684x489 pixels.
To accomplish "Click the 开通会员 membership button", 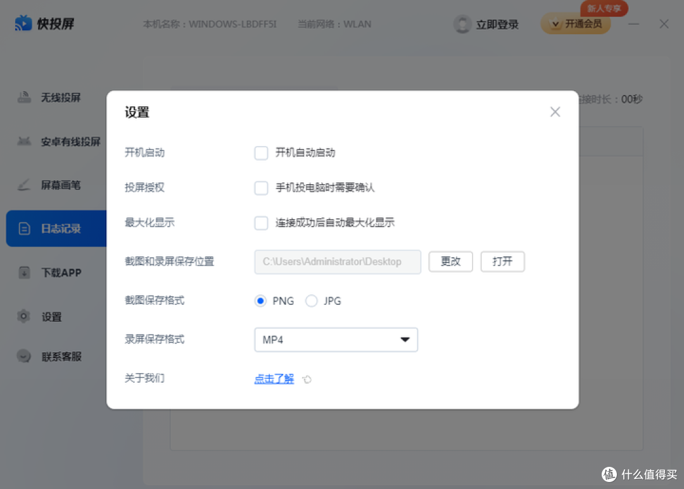I will pyautogui.click(x=576, y=23).
